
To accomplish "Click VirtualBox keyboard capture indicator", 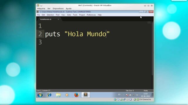I will (x=138, y=99).
